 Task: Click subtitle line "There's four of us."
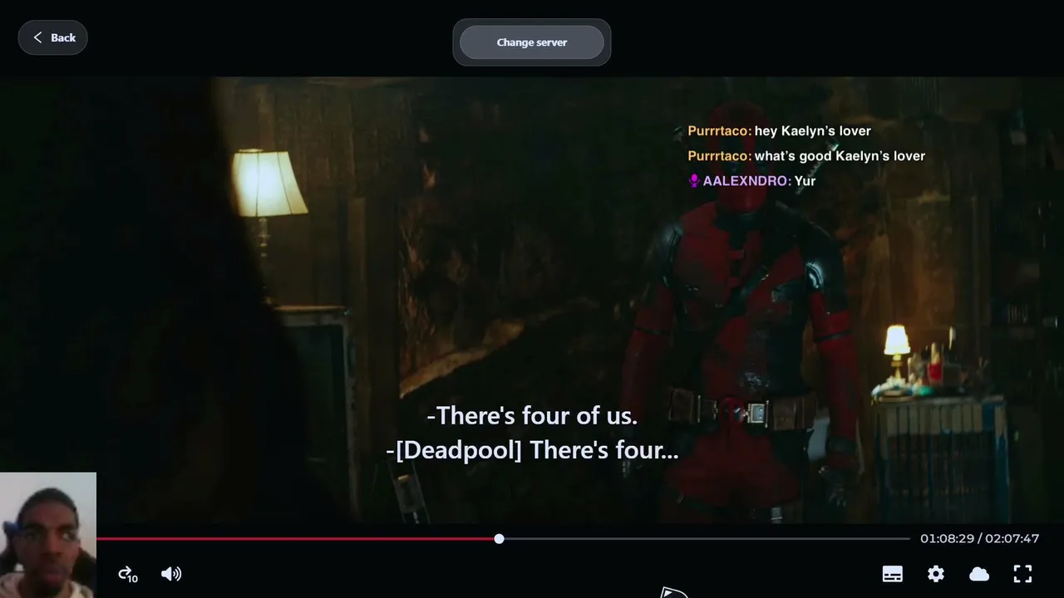532,415
